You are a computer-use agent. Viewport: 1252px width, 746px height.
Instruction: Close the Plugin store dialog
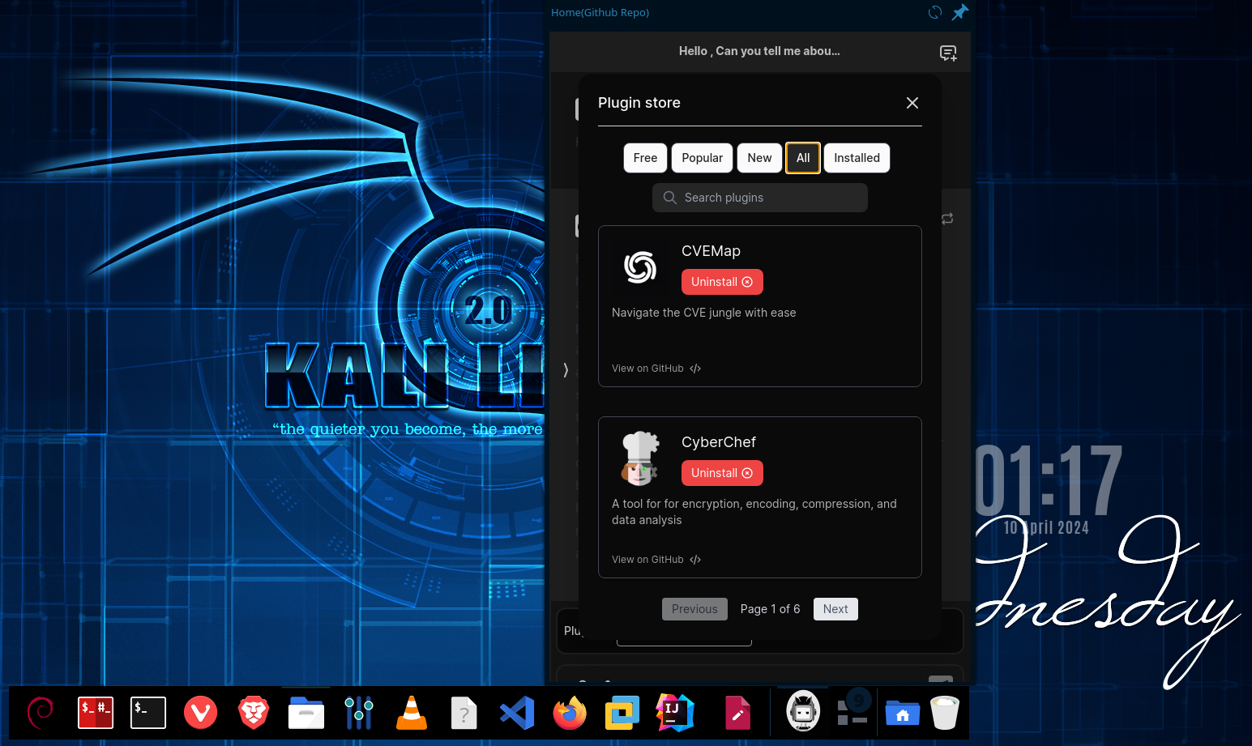click(x=912, y=103)
